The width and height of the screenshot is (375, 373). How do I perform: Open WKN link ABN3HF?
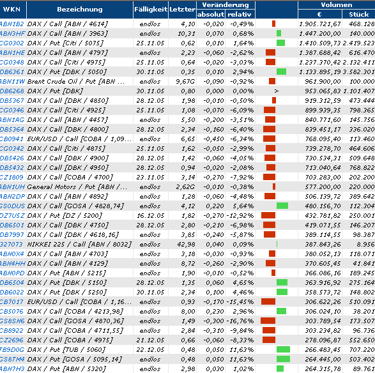click(12, 33)
